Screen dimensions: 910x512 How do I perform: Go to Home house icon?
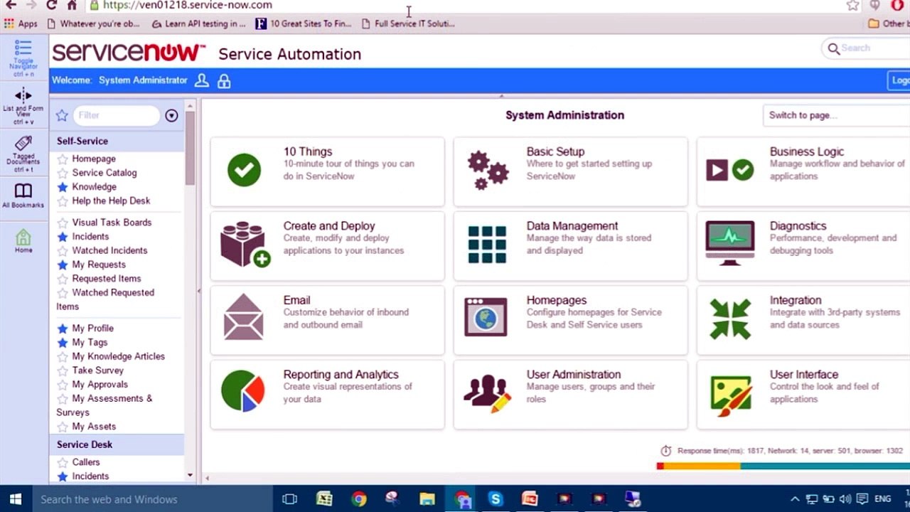pos(23,237)
